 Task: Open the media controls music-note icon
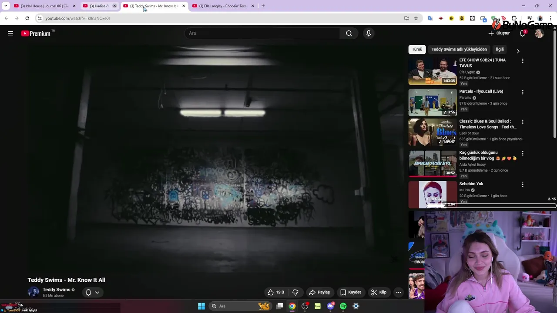pos(530,18)
